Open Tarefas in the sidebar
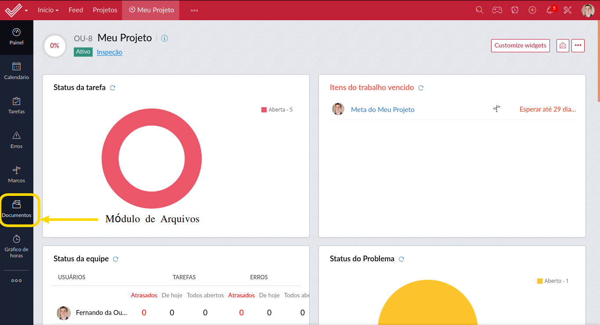 (x=17, y=106)
